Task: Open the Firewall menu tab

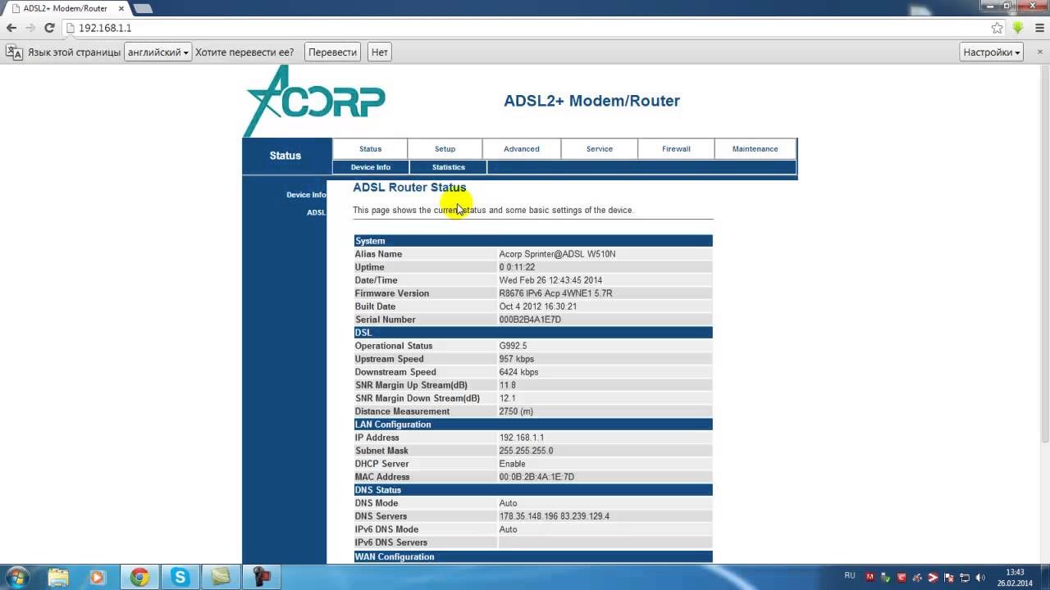Action: tap(676, 149)
